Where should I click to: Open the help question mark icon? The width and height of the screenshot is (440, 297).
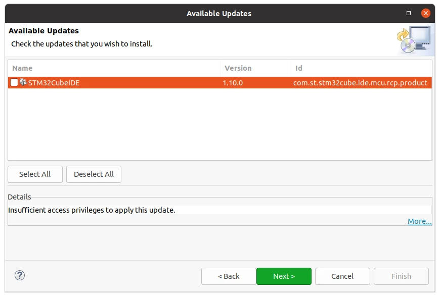(20, 275)
